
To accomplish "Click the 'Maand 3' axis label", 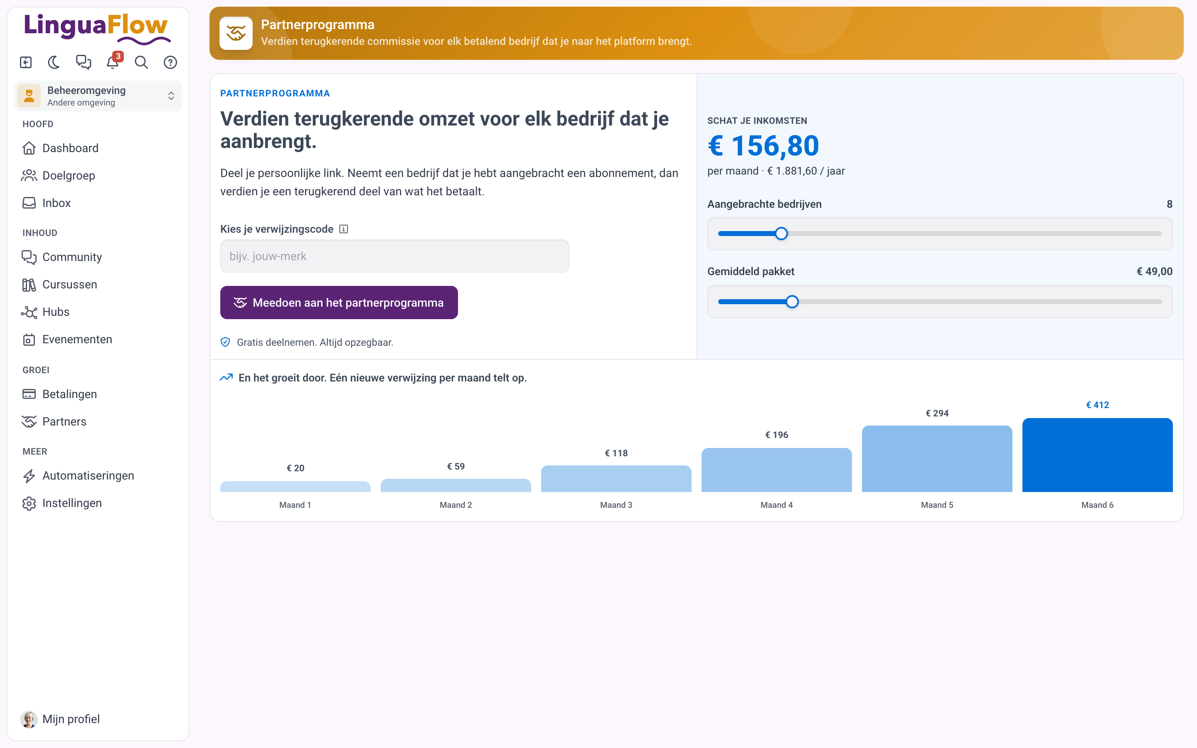I will [x=616, y=504].
